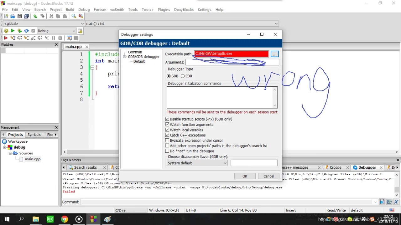Click the clear command X icon
Screen dimensions: 401x225
click(x=396, y=202)
